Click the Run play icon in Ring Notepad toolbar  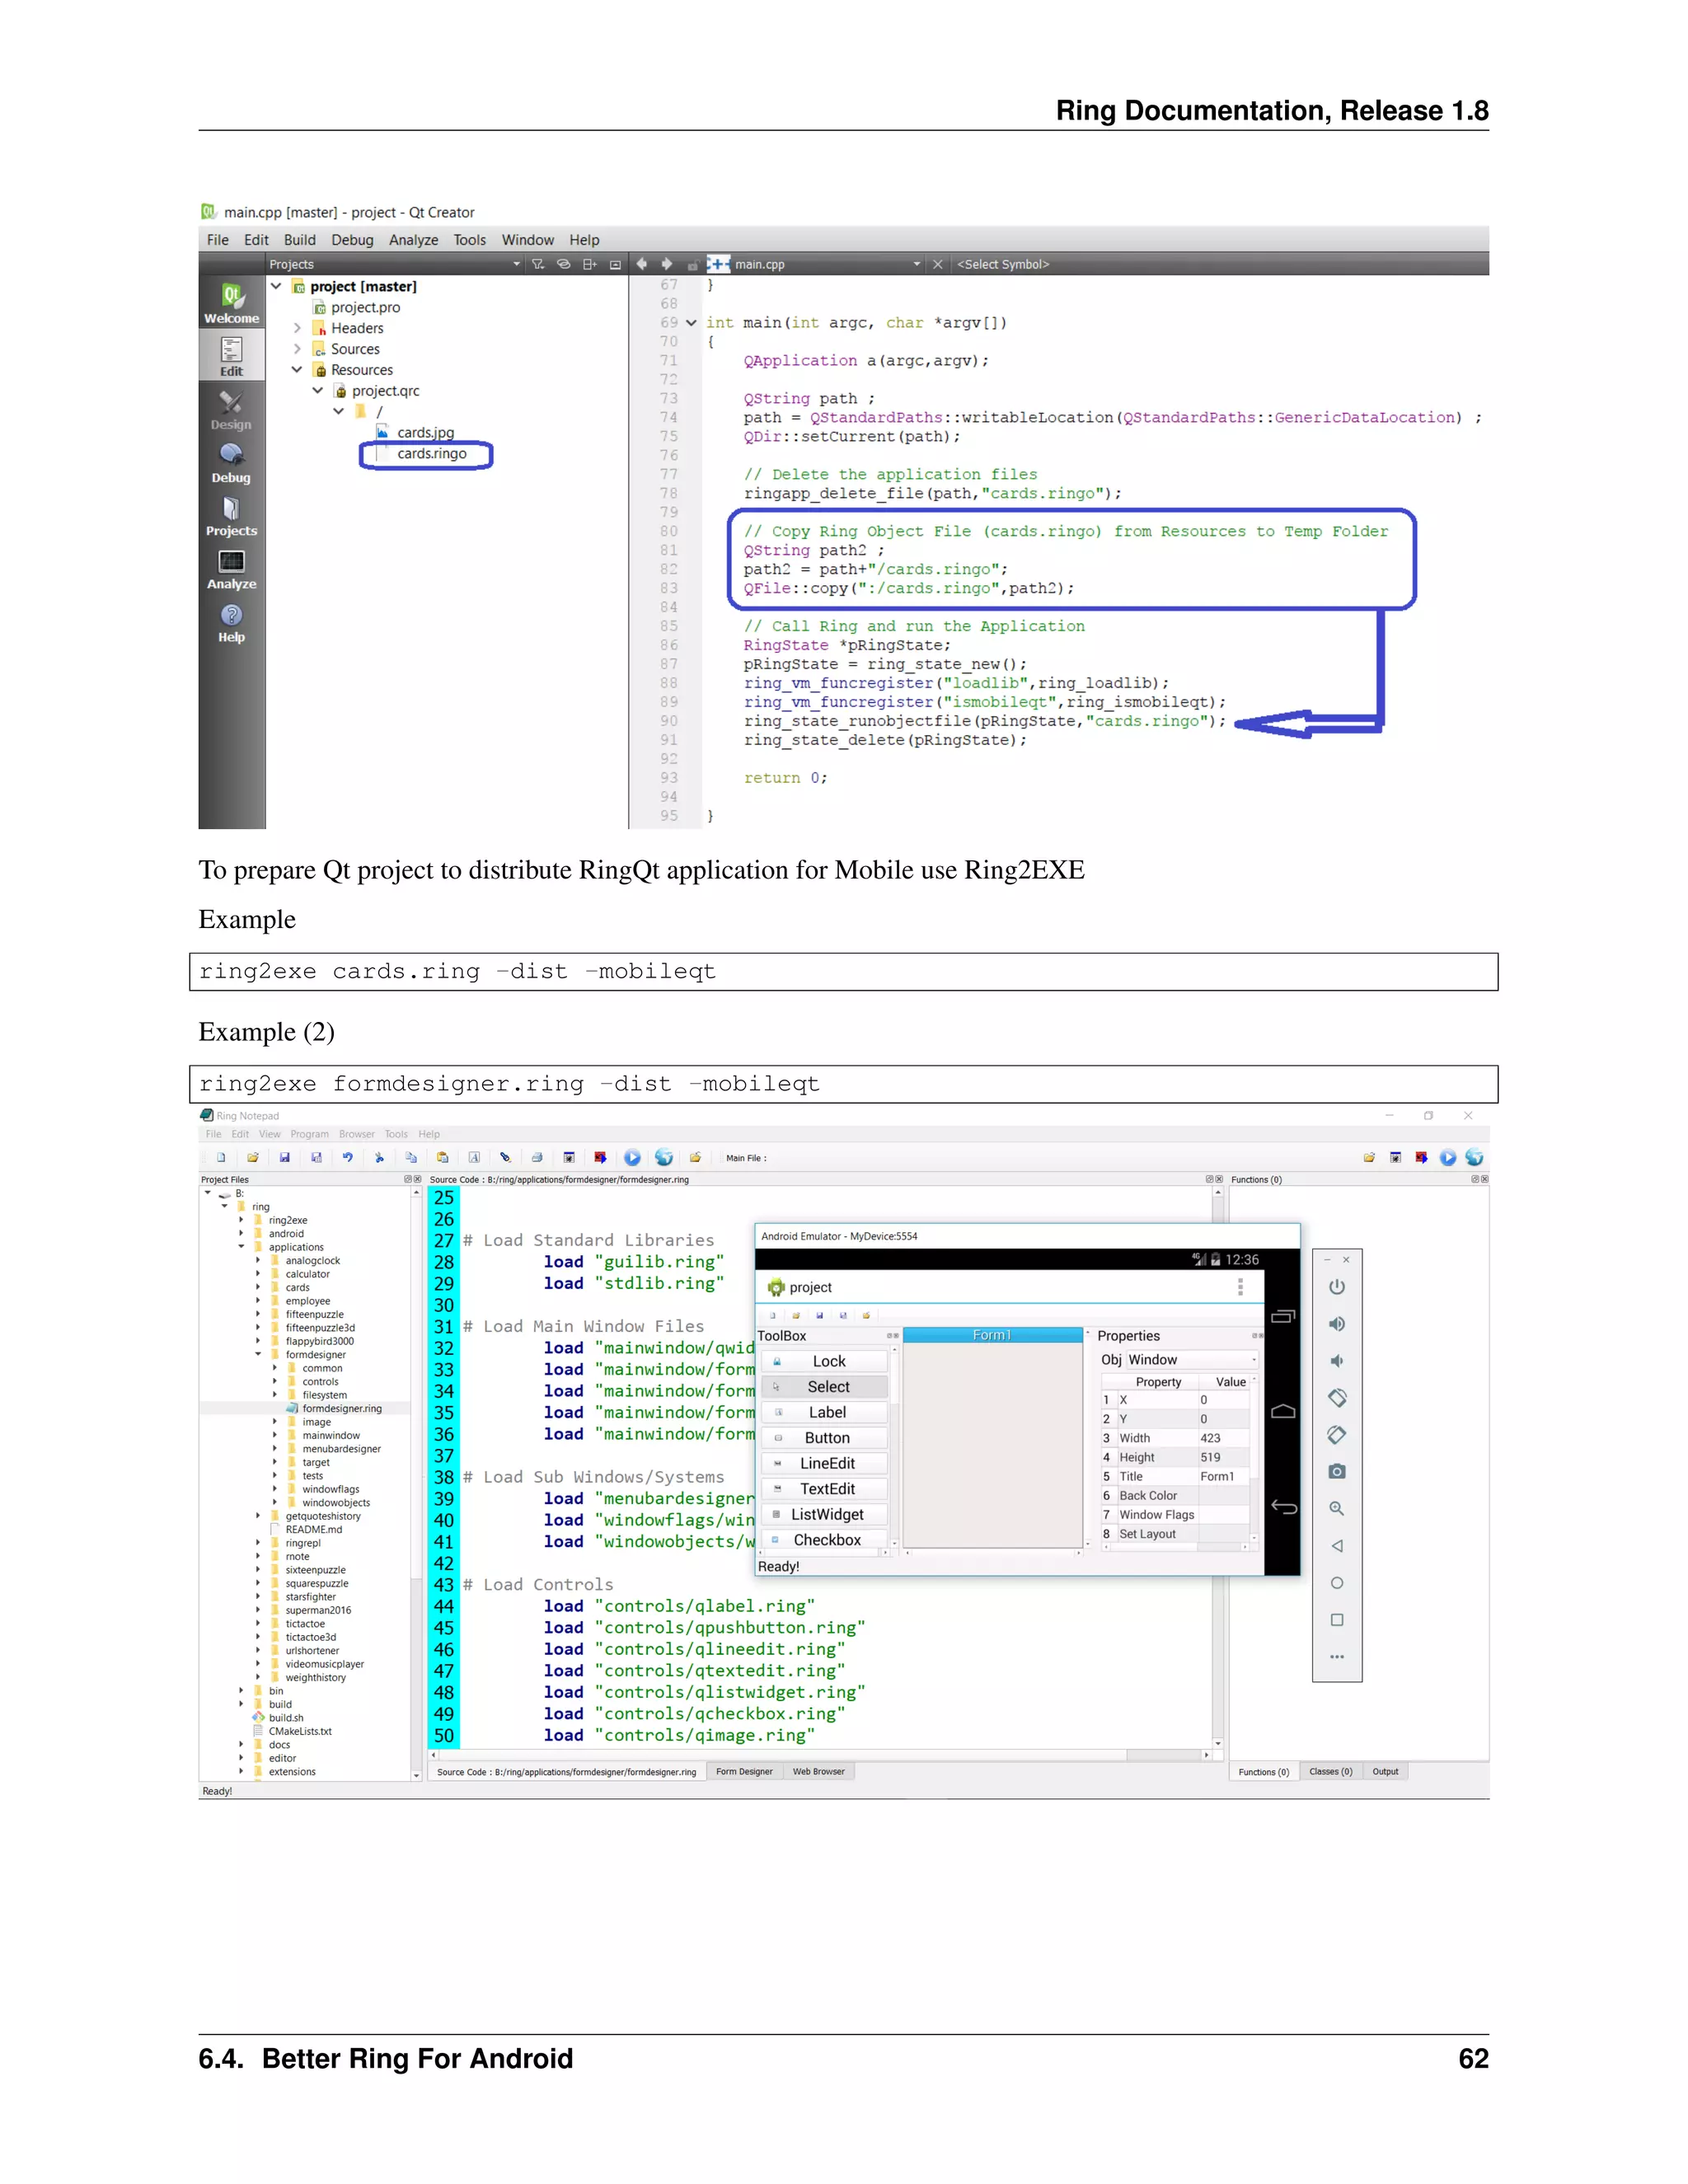632,1157
